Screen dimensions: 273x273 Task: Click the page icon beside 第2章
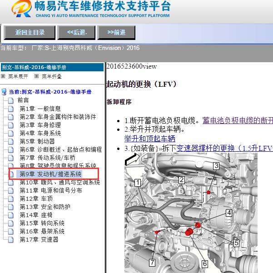11,117
